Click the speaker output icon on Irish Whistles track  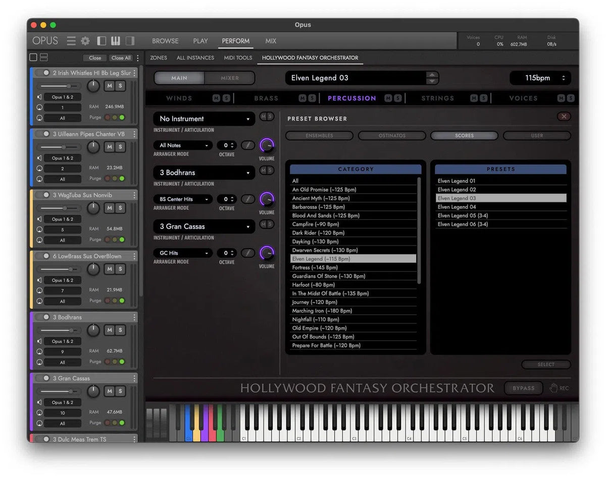39,97
